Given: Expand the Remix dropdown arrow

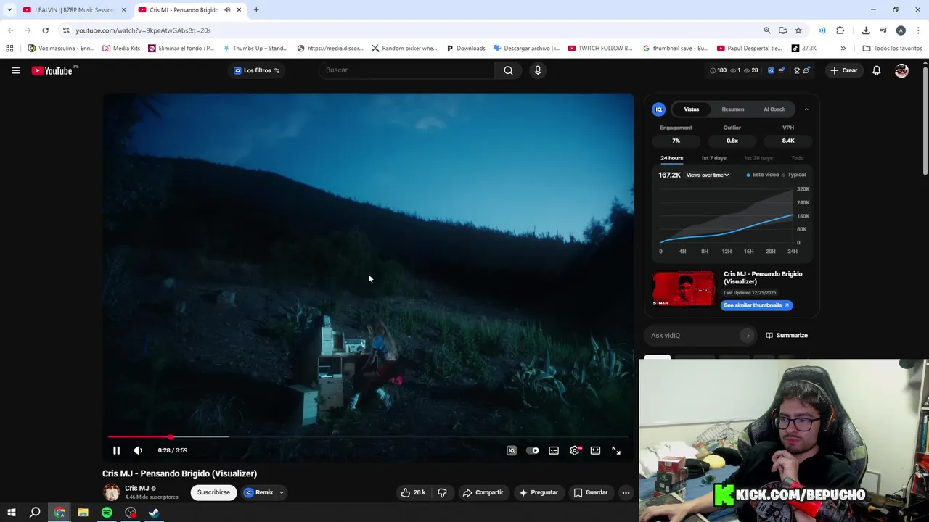Looking at the screenshot, I should pos(282,492).
